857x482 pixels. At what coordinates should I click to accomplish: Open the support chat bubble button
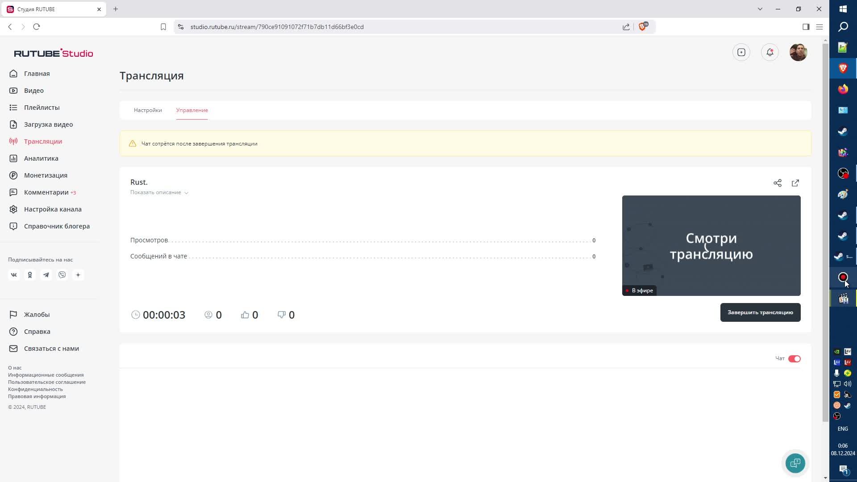795,463
